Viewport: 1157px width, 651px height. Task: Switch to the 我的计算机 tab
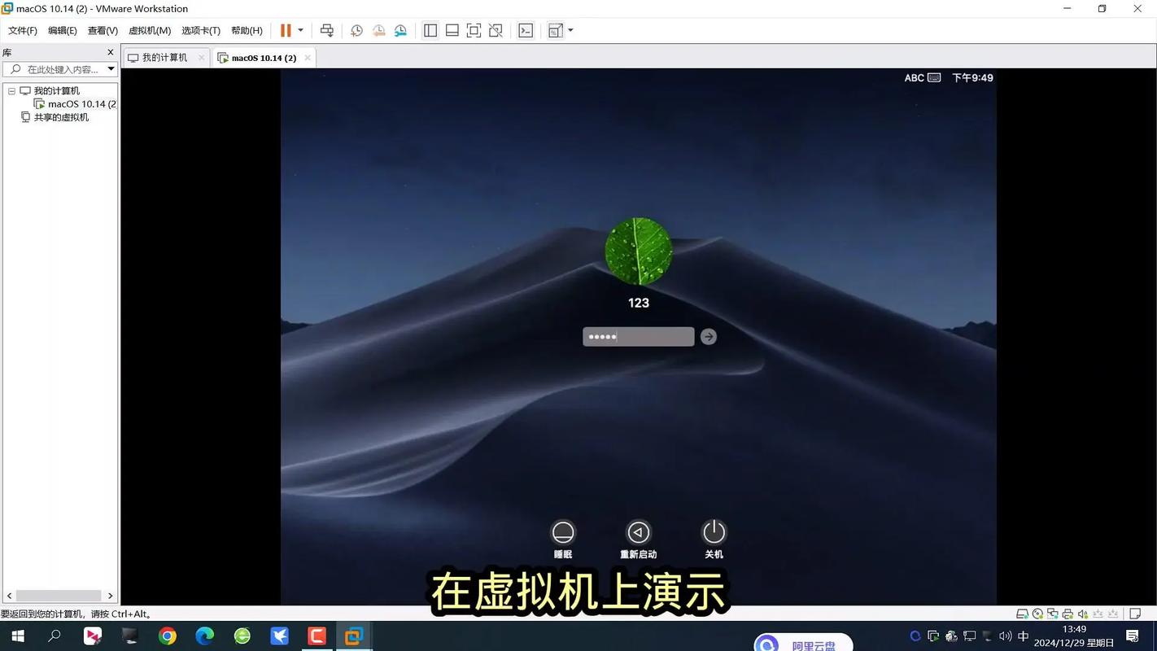pos(162,57)
